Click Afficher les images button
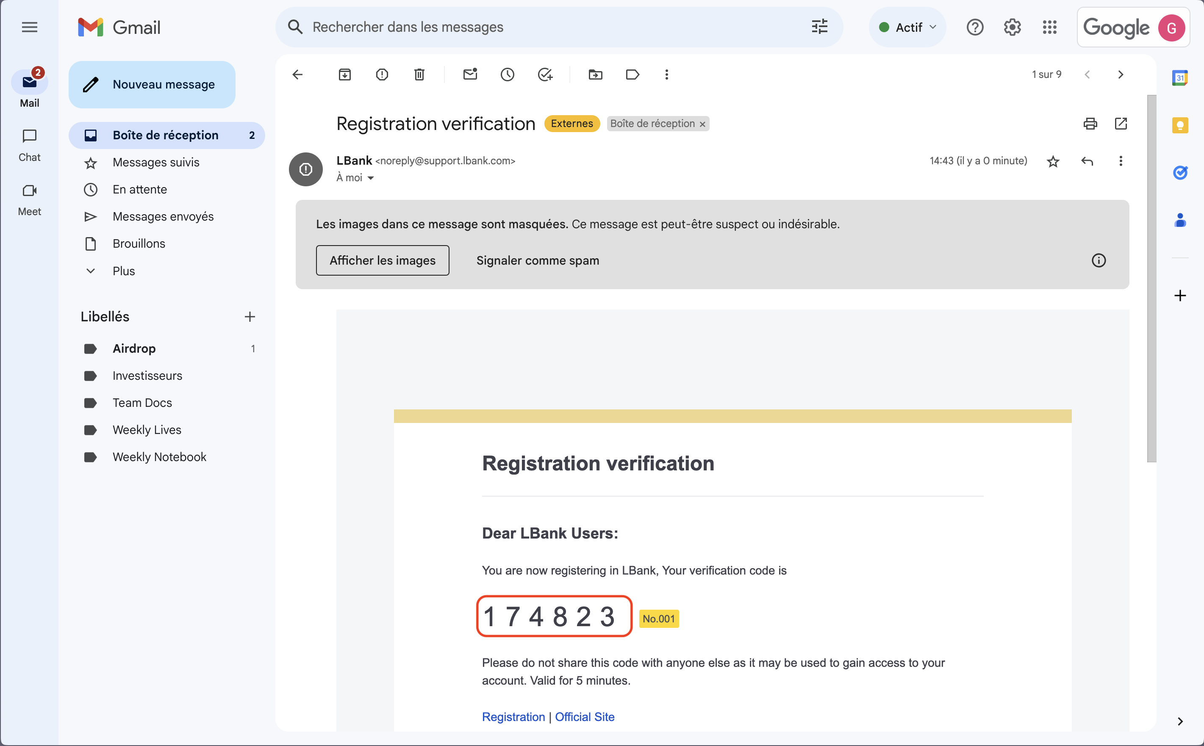1204x746 pixels. click(383, 260)
